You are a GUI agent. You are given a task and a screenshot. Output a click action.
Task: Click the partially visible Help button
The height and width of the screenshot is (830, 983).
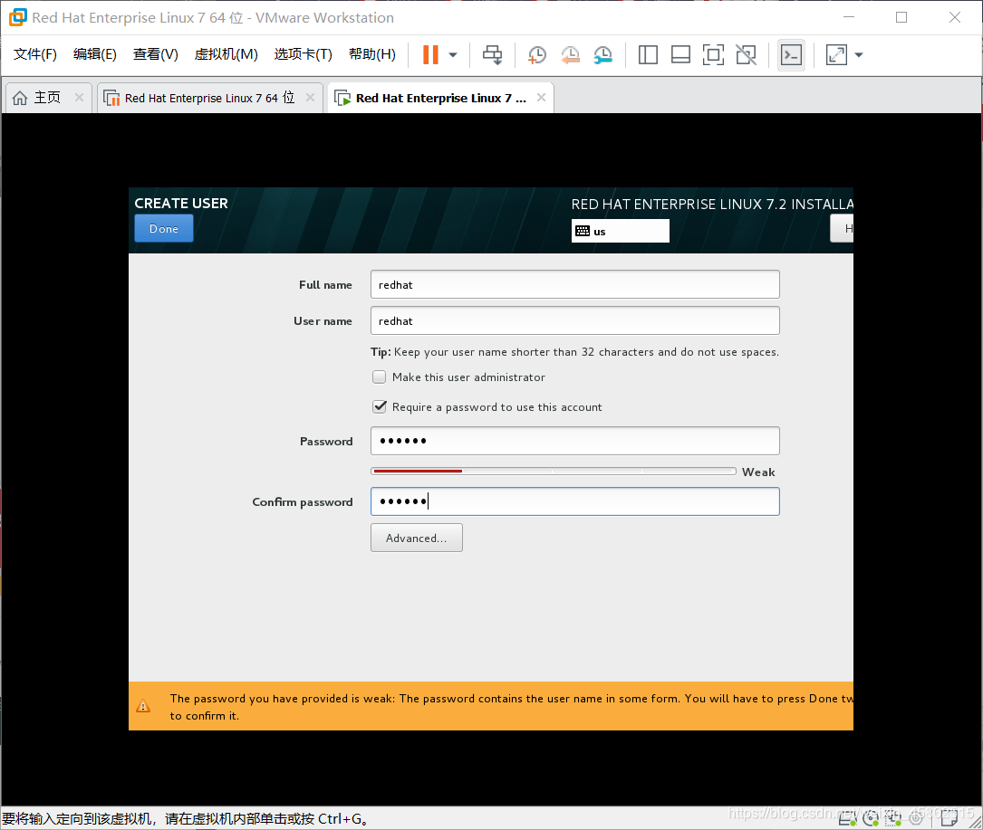coord(842,228)
